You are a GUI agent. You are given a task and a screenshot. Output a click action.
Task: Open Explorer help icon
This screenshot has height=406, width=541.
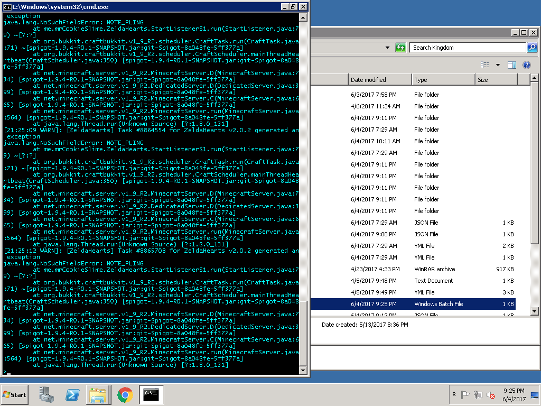pos(527,65)
